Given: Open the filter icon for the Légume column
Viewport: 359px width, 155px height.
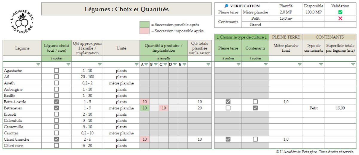Looking at the screenshot, I should (38, 64).
